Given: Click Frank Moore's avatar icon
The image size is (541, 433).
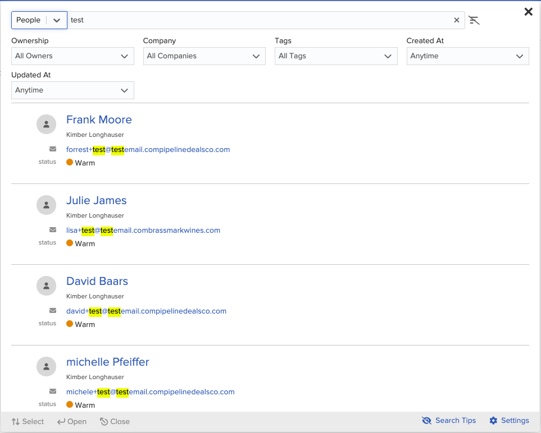Looking at the screenshot, I should point(46,124).
